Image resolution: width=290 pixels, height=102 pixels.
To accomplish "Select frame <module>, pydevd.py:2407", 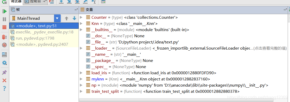I will pyautogui.click(x=44, y=44).
